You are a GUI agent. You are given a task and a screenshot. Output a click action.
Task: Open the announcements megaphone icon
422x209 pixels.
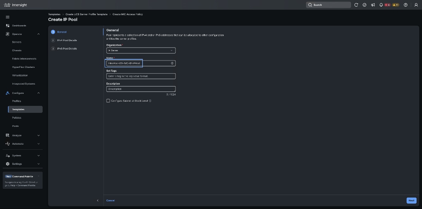pos(373,5)
